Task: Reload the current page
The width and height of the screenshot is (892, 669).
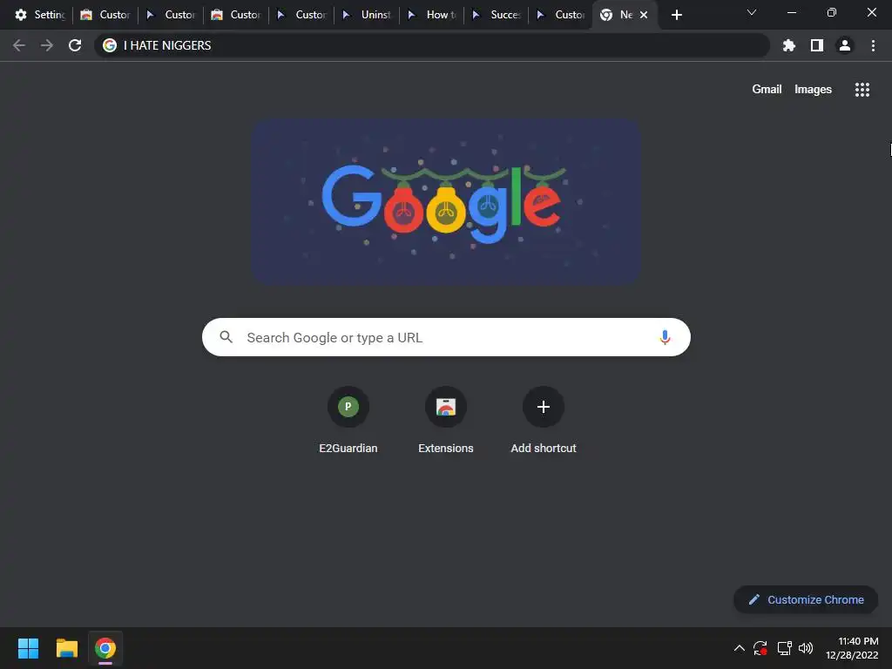Action: pyautogui.click(x=75, y=45)
